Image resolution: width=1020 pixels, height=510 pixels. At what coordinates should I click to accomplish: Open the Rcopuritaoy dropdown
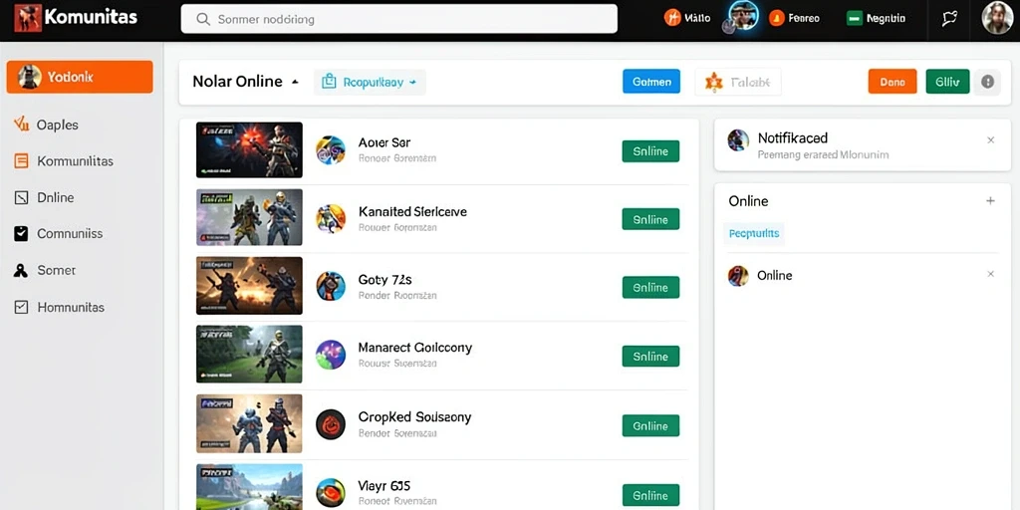click(x=370, y=83)
